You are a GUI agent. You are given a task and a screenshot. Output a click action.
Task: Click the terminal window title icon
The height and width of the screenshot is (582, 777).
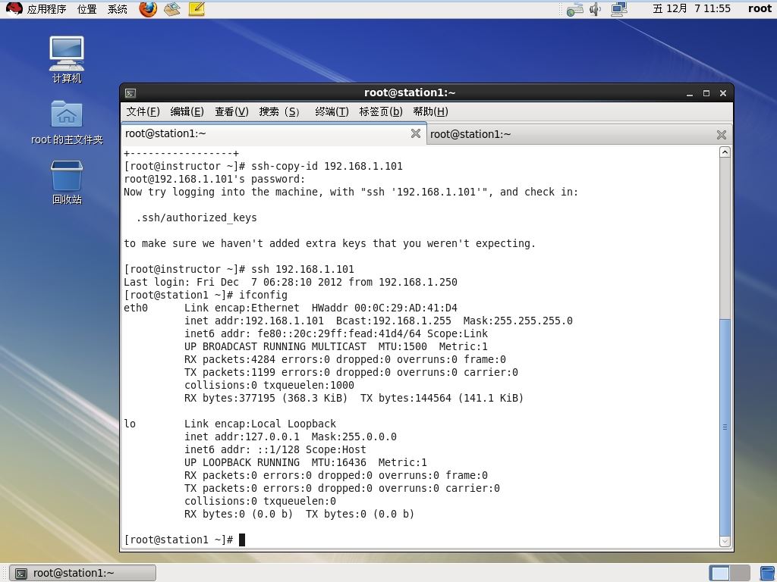tap(131, 93)
